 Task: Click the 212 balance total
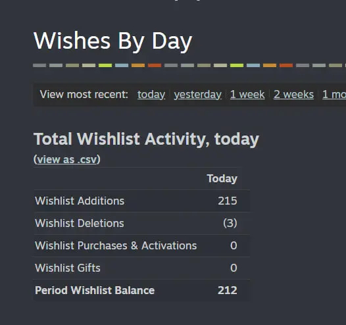click(228, 290)
